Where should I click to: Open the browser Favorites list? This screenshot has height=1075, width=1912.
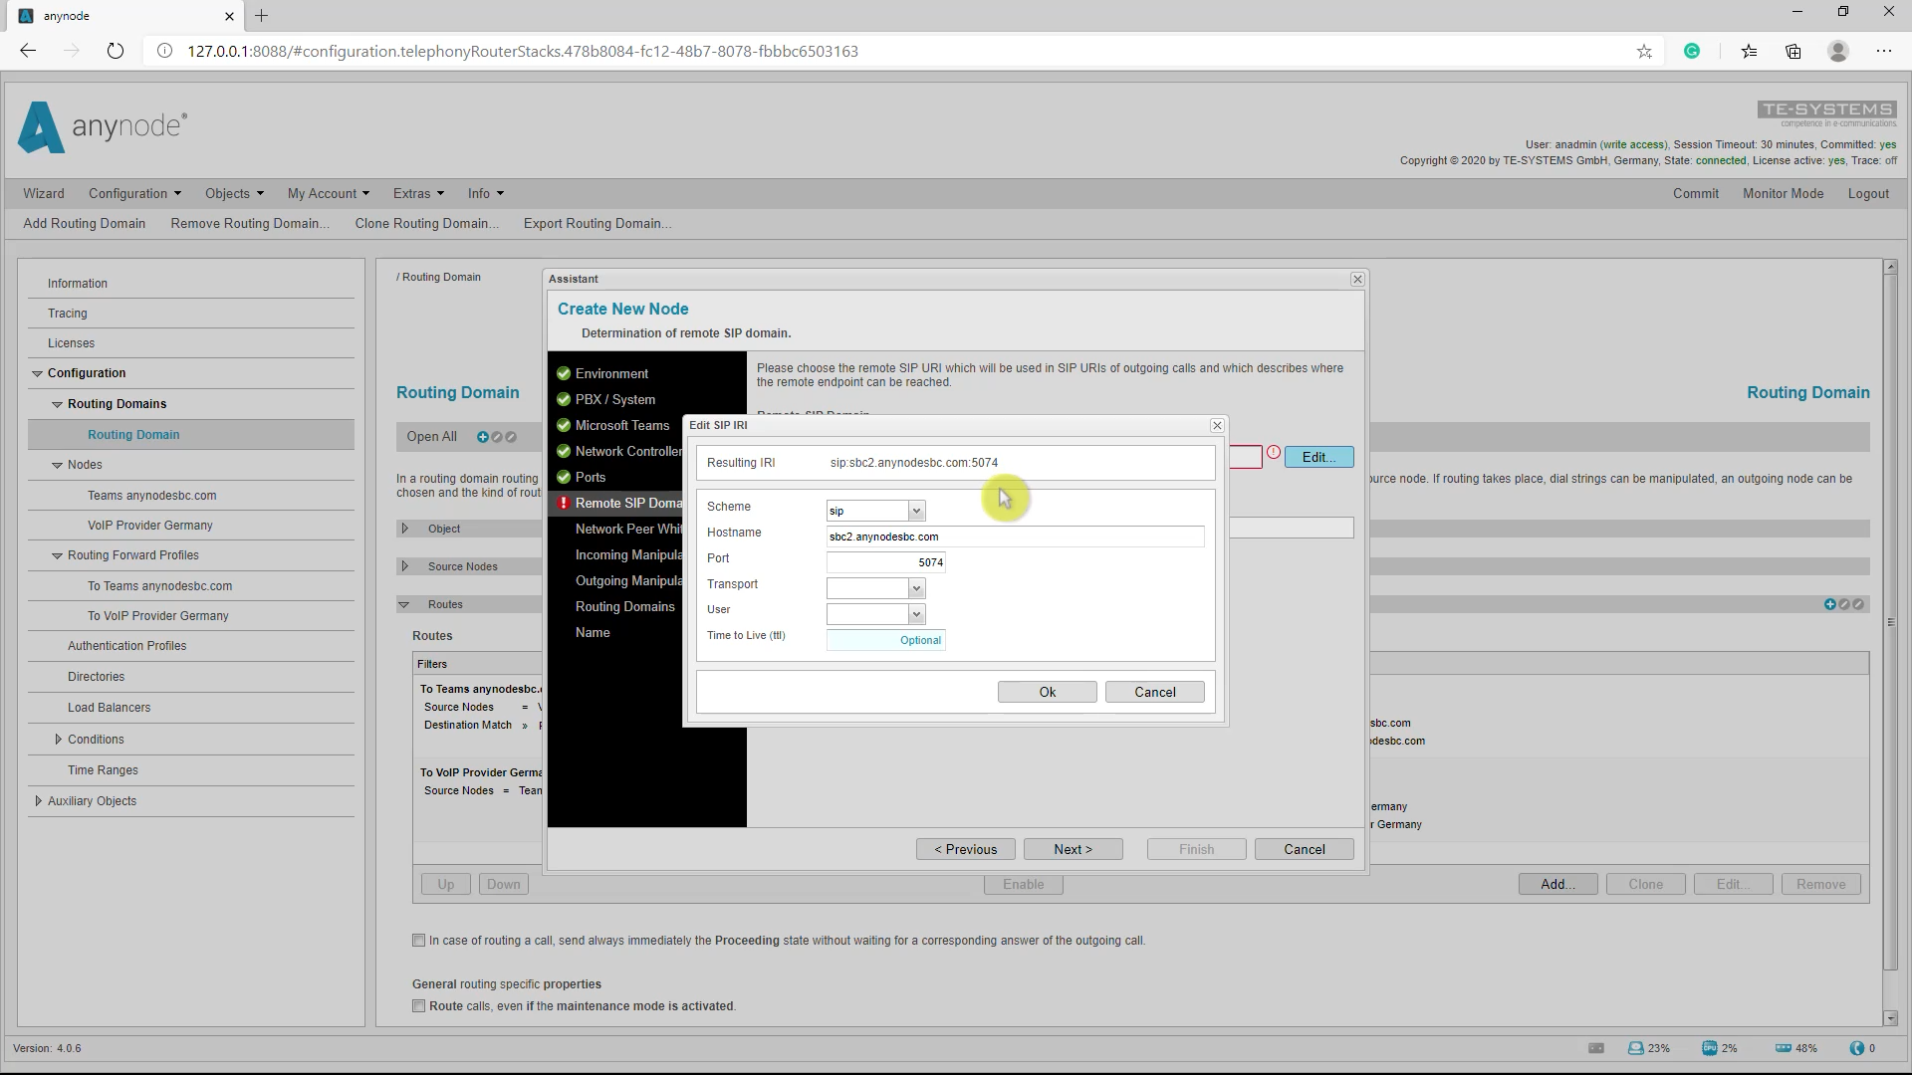tap(1749, 51)
